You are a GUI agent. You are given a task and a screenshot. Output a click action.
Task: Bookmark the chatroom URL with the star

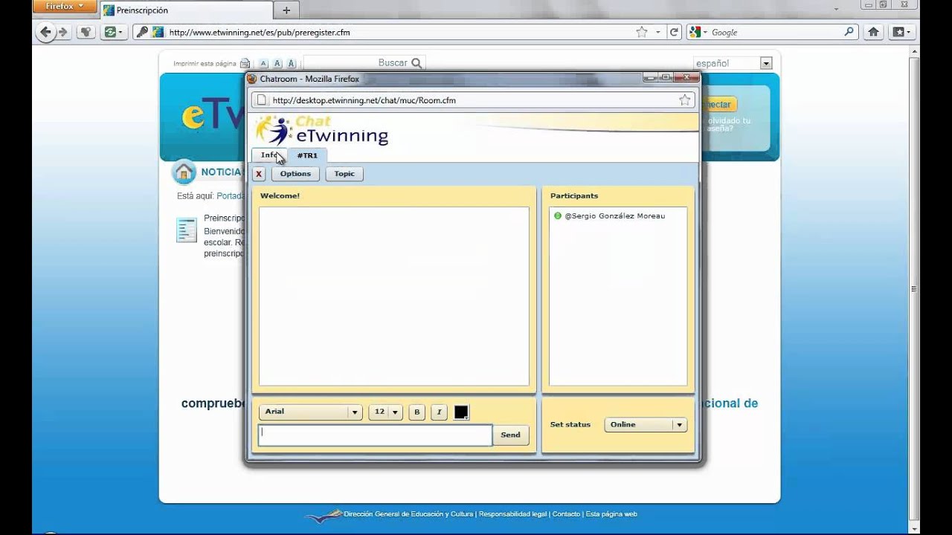(685, 100)
